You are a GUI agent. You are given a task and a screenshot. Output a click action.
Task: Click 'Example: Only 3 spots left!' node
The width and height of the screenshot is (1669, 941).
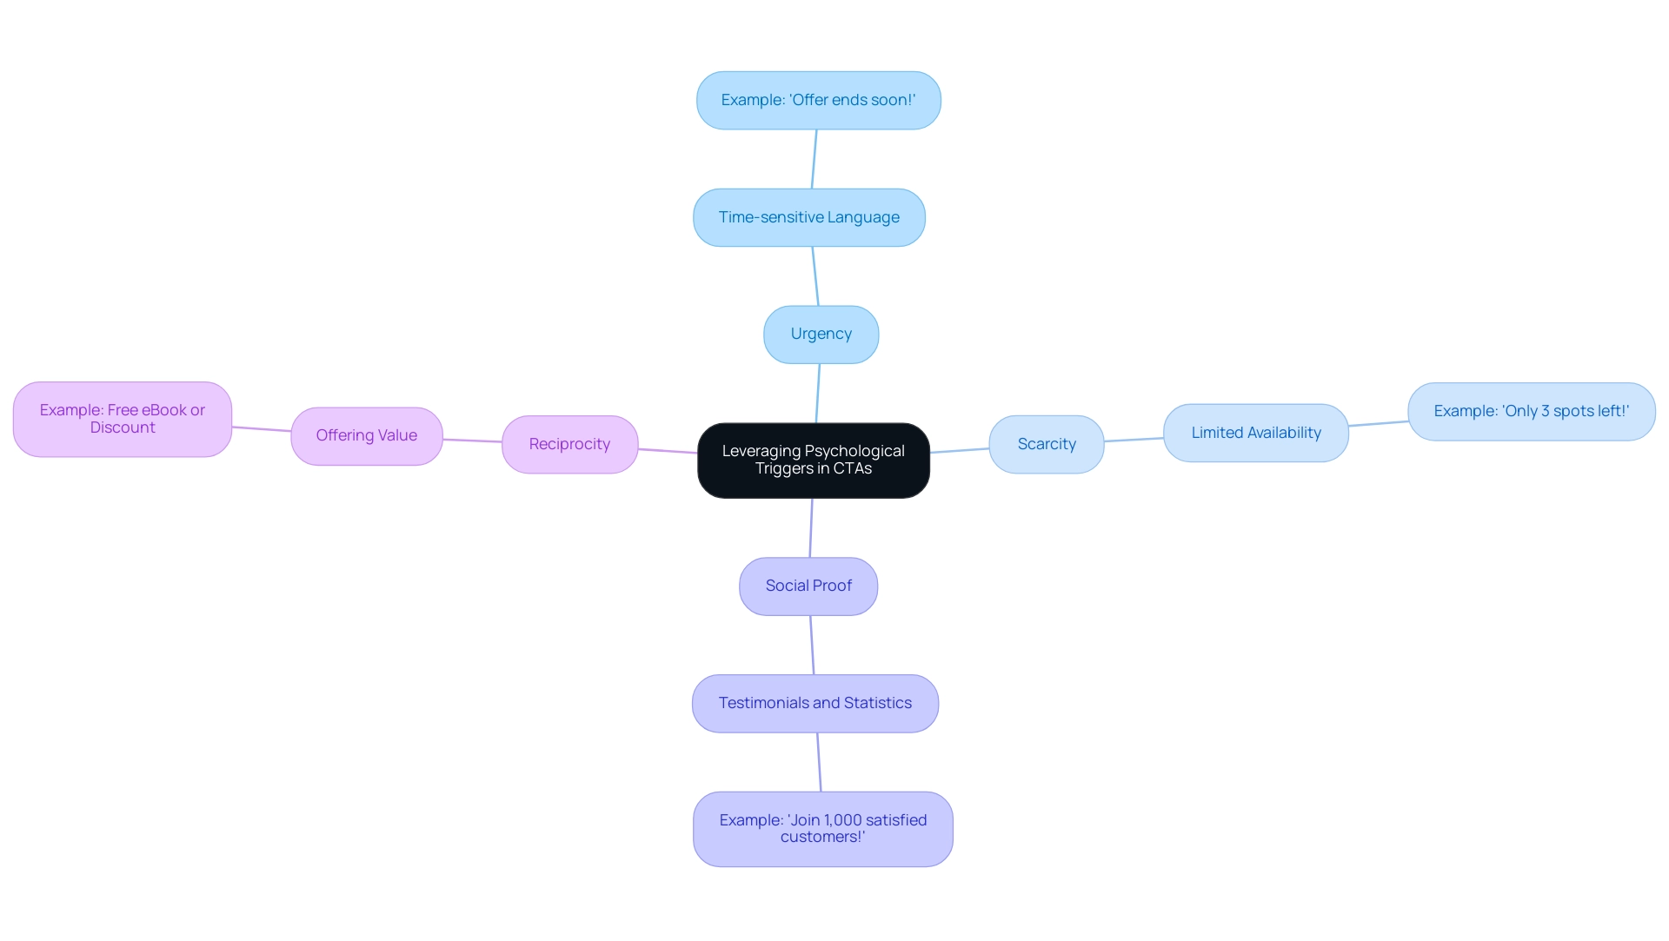point(1532,410)
